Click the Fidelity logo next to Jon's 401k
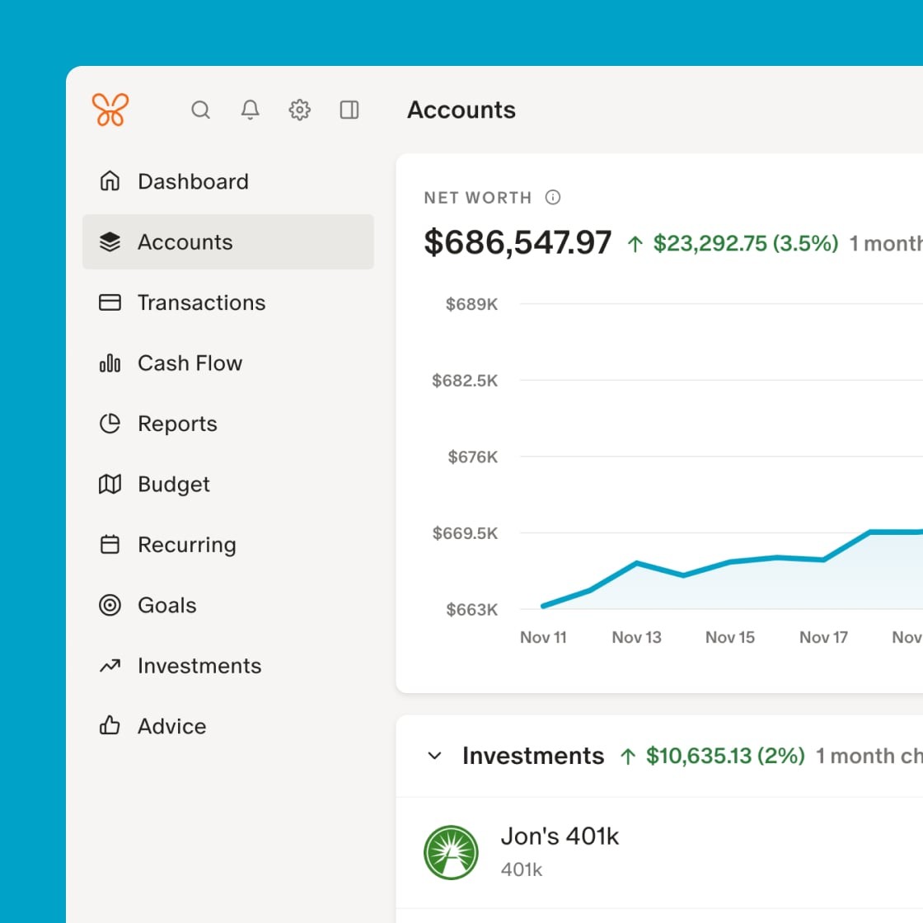 (x=452, y=853)
